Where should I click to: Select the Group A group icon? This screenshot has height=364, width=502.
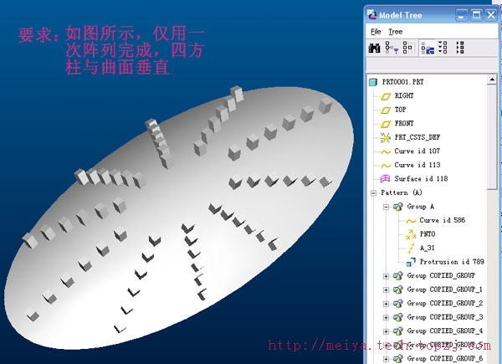pyautogui.click(x=398, y=207)
